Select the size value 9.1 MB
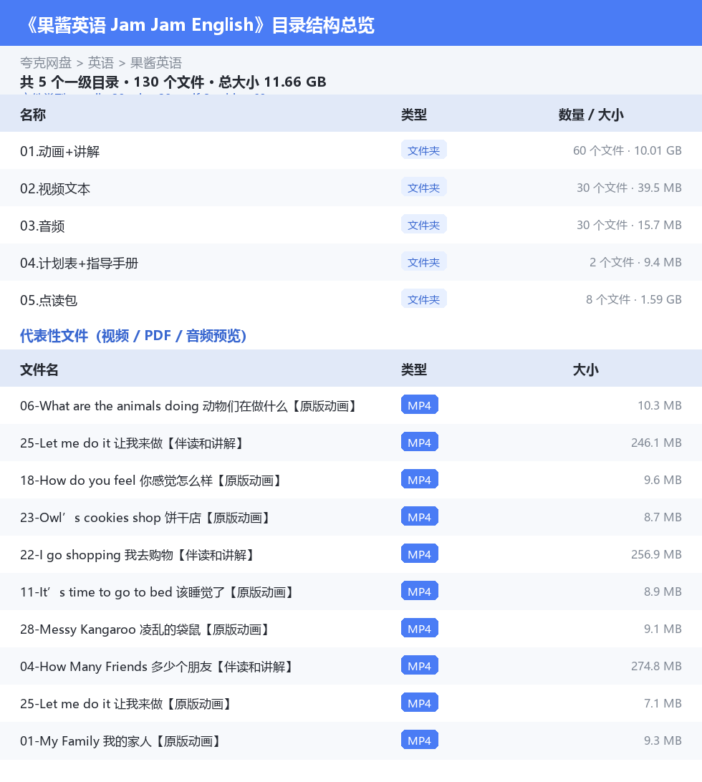The width and height of the screenshot is (702, 782). tap(663, 629)
